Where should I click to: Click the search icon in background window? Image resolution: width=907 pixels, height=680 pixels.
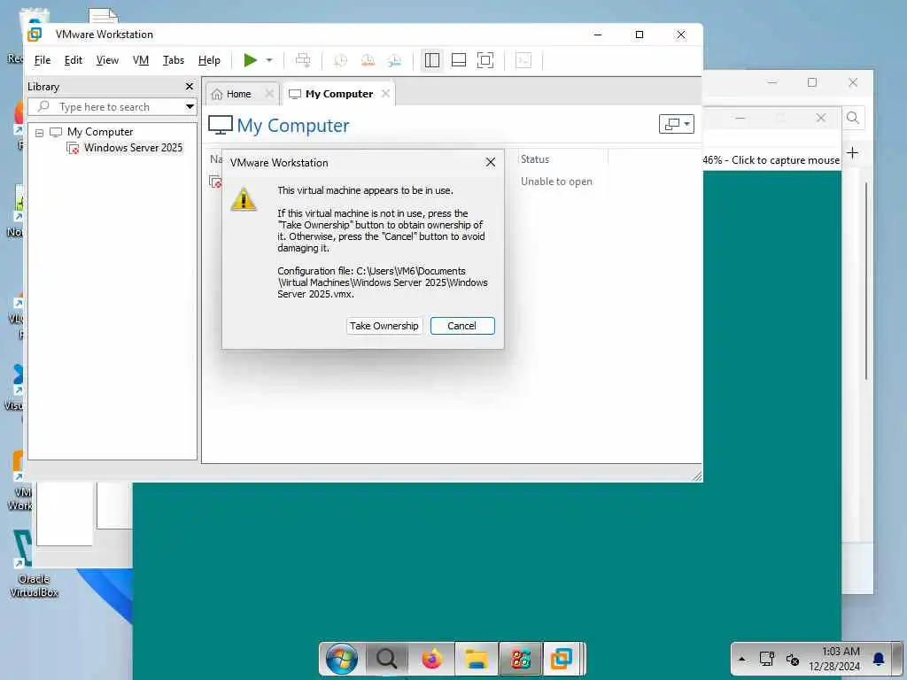tap(853, 118)
